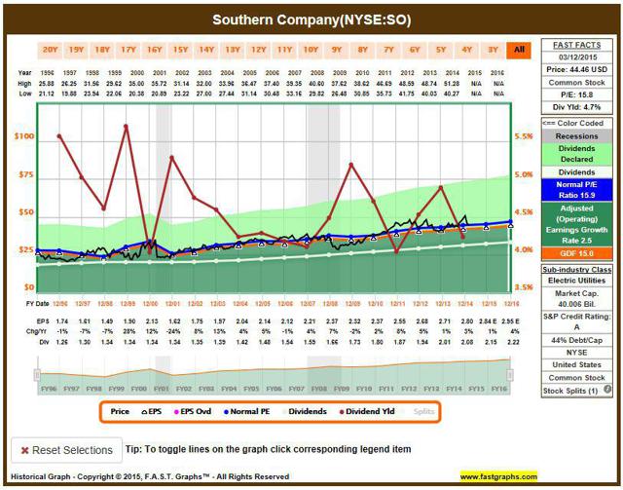Screen dimensions: 623x490
Task: Click the Adjusted Earnings Growth Rate key
Action: tap(576, 224)
